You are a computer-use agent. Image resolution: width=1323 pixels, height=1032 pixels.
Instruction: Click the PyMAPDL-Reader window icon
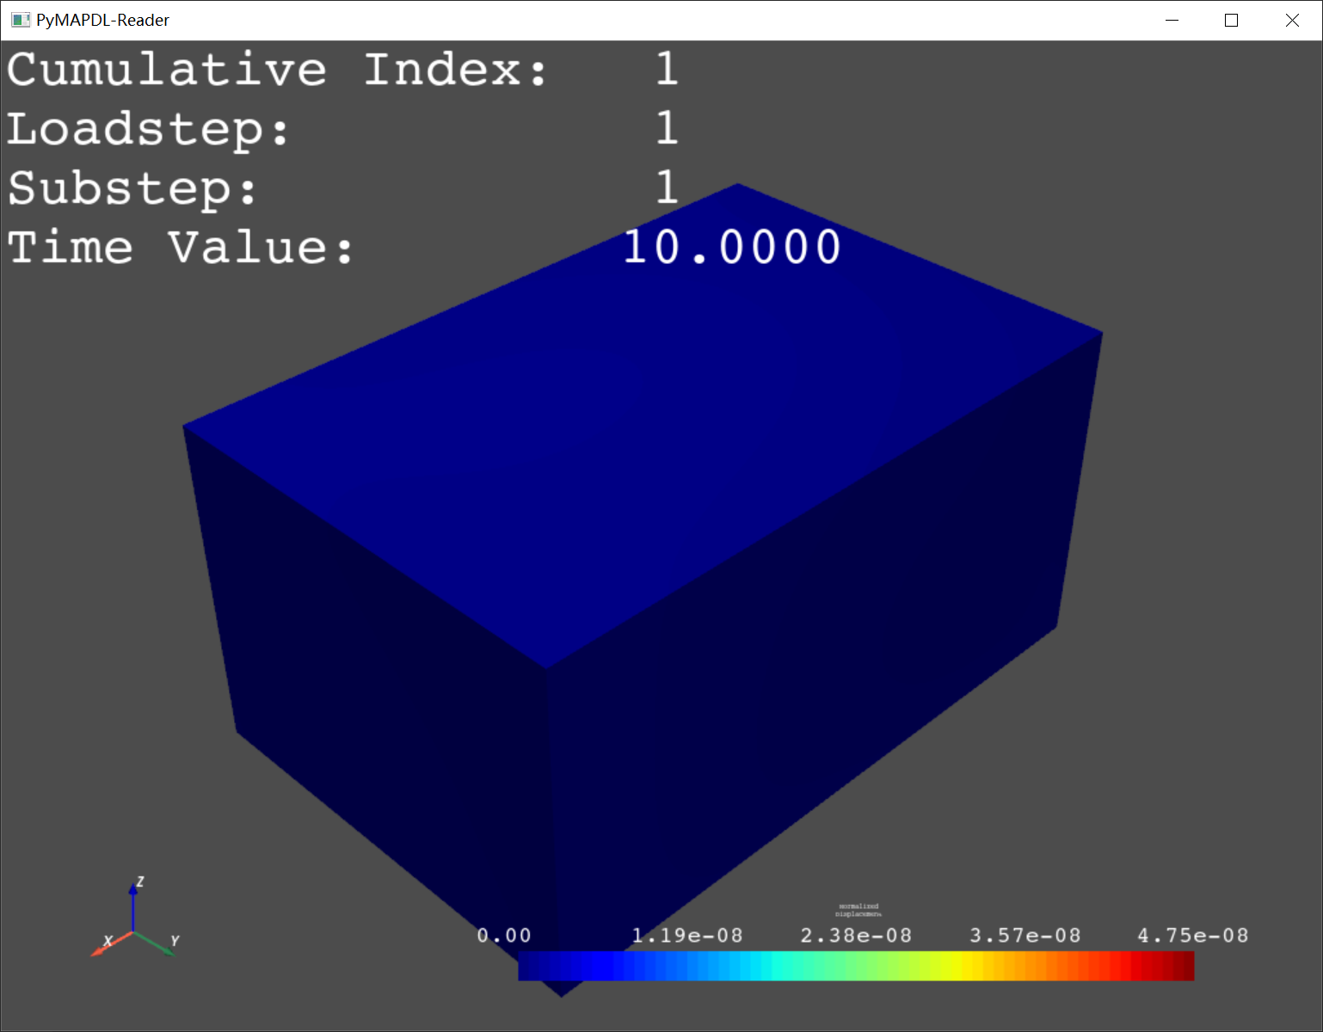(x=21, y=20)
